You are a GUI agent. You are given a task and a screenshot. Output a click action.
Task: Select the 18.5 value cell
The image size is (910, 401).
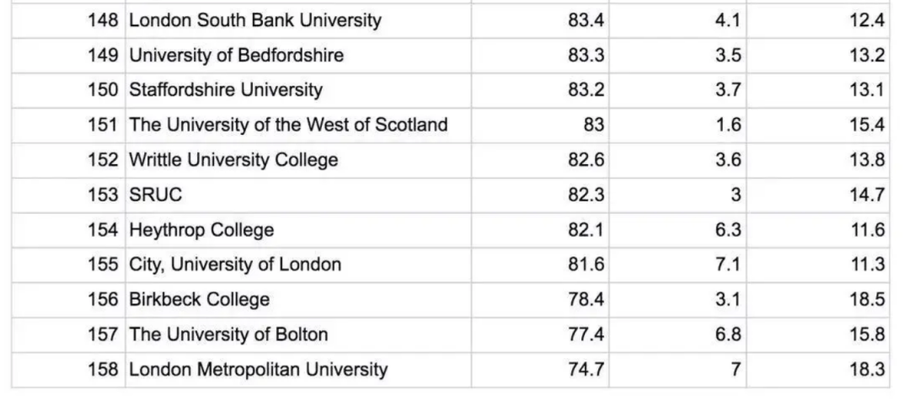(817, 299)
